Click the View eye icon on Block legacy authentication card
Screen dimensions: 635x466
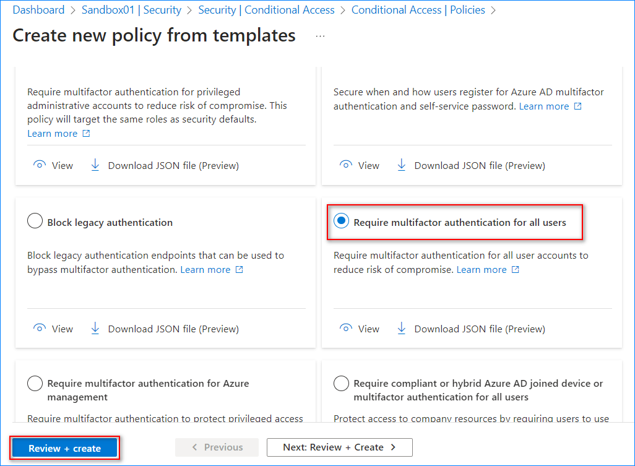click(x=39, y=329)
